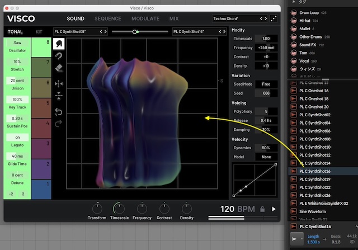The image size is (358, 250).
Task: Click the undo arrow icon
Action: 59,111
